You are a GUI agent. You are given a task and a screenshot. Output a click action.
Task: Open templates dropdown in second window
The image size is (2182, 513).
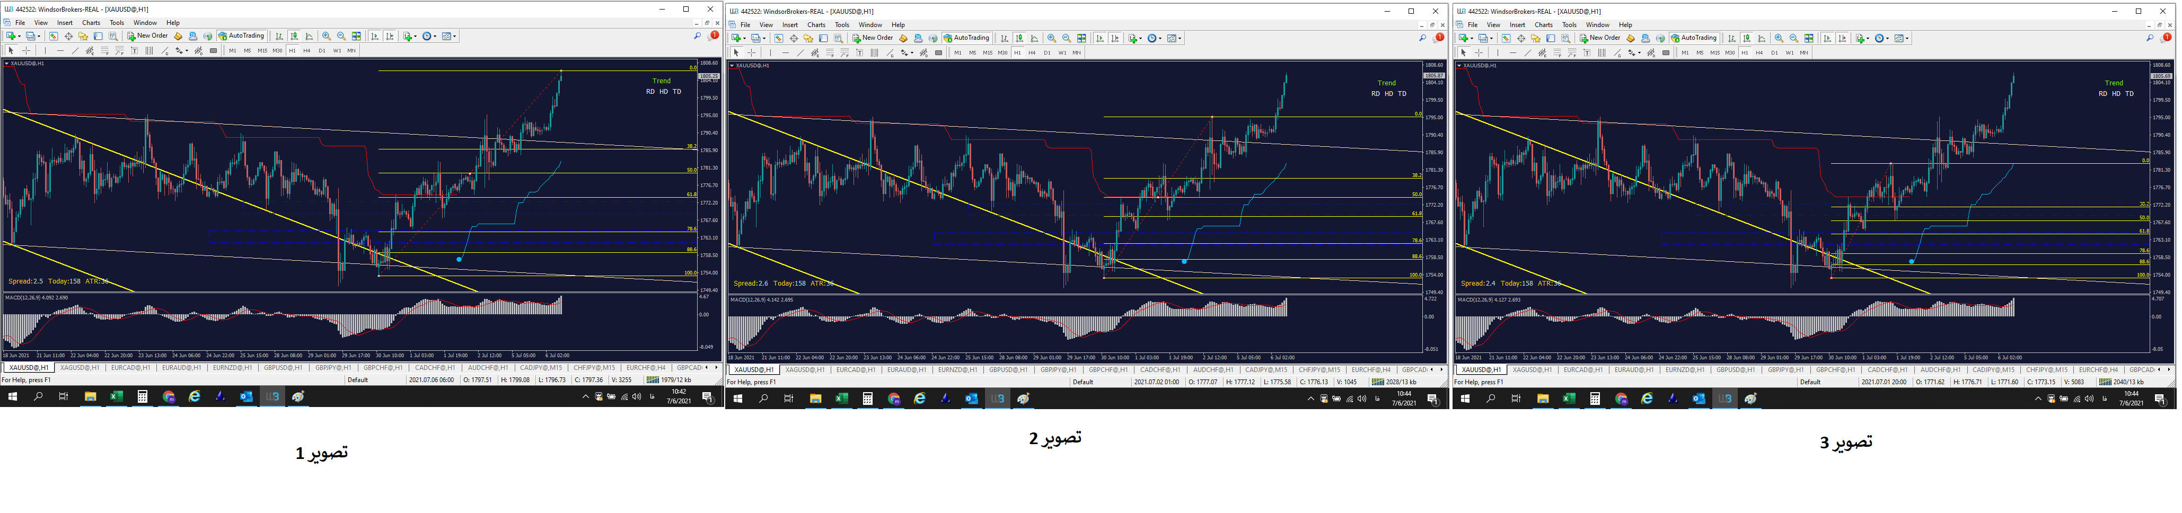click(x=1176, y=38)
